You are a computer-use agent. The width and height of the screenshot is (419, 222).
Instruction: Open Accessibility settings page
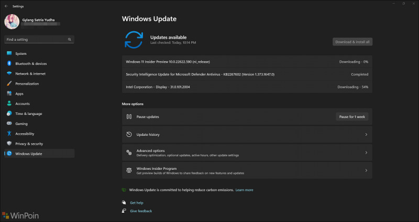(x=39, y=134)
